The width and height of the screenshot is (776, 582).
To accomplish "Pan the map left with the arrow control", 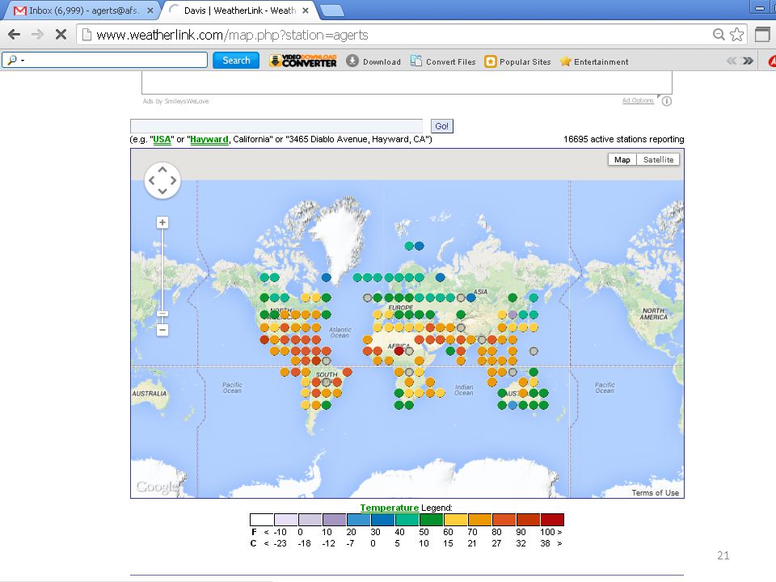I will 151,180.
